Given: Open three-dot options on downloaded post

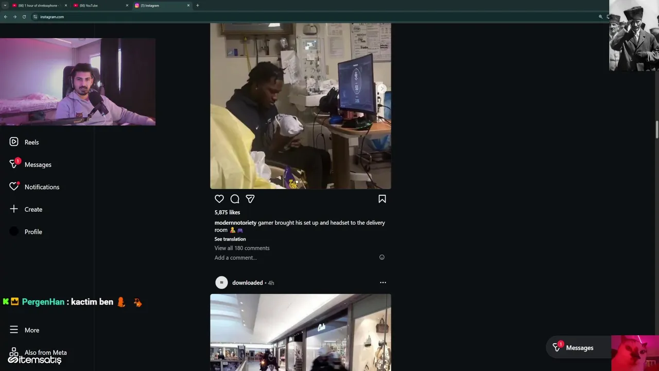Looking at the screenshot, I should [x=383, y=282].
